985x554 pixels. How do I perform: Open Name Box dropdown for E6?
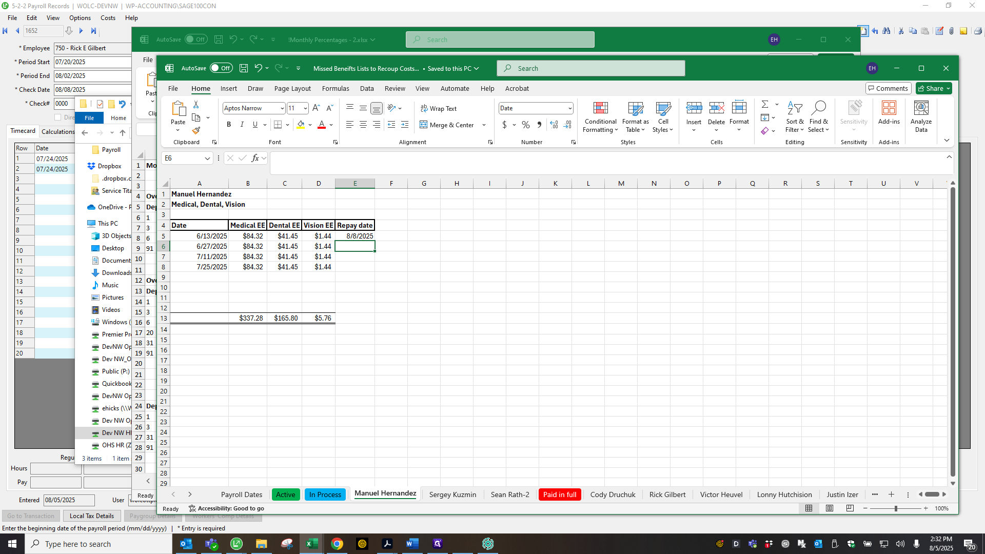(207, 159)
